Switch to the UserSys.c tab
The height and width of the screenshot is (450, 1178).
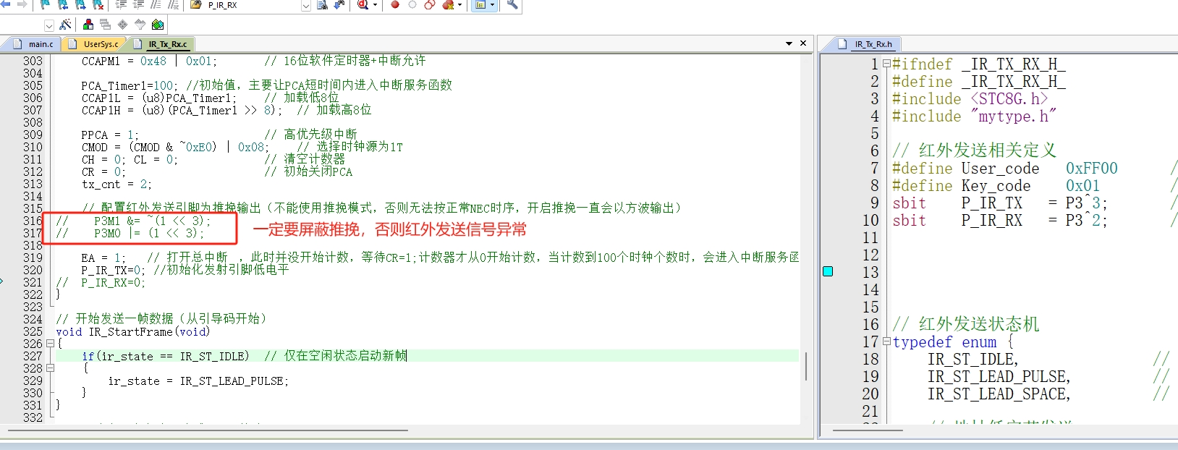(x=94, y=44)
